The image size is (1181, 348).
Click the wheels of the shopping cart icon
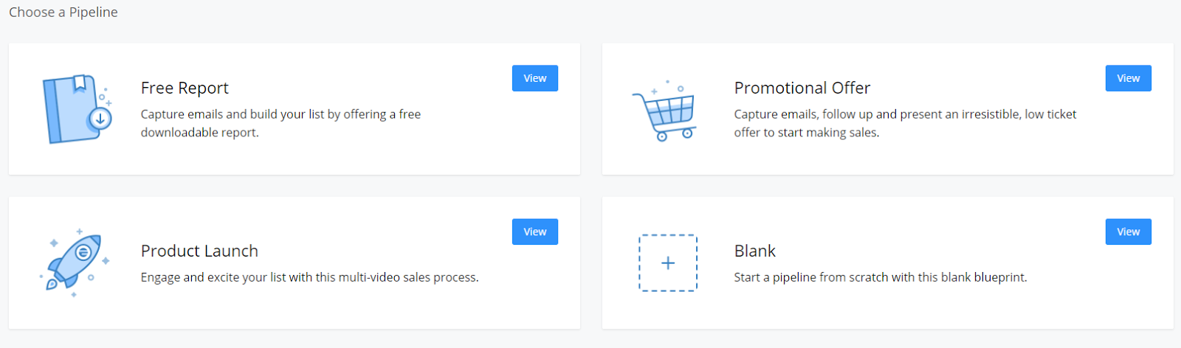(675, 135)
